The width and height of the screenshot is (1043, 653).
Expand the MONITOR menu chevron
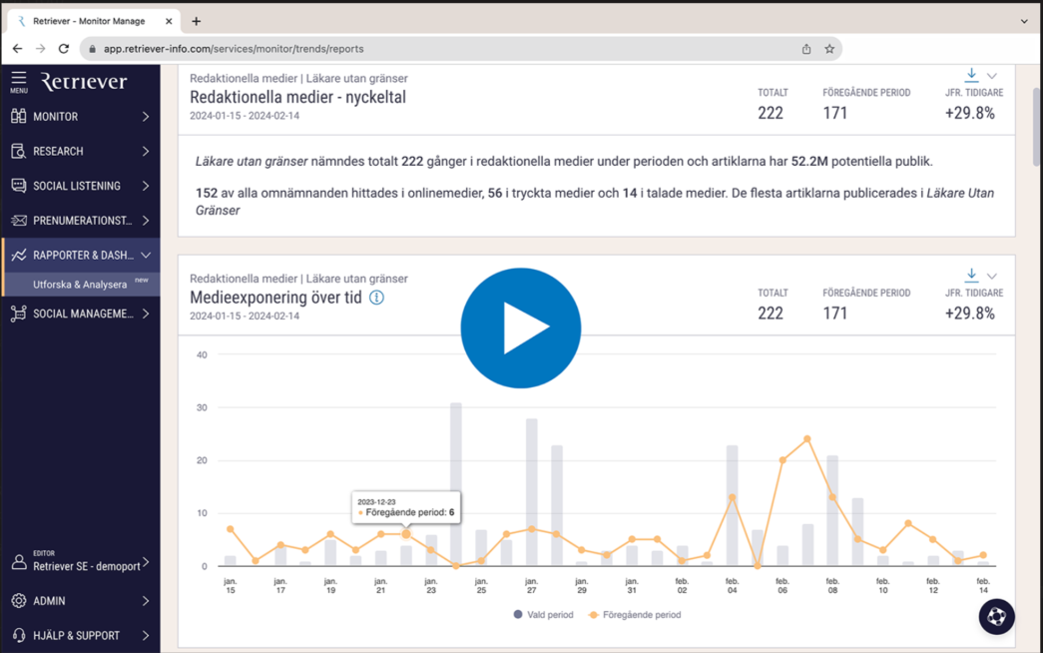(x=146, y=117)
